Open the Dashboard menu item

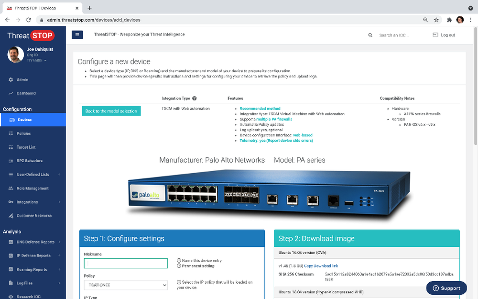tap(33, 93)
